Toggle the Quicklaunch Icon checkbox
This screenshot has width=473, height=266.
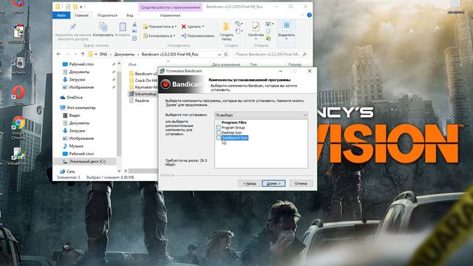coord(219,138)
